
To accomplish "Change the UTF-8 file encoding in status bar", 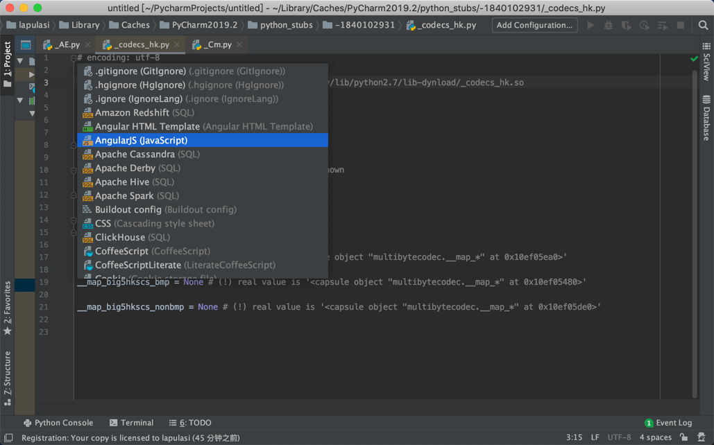I will [618, 437].
